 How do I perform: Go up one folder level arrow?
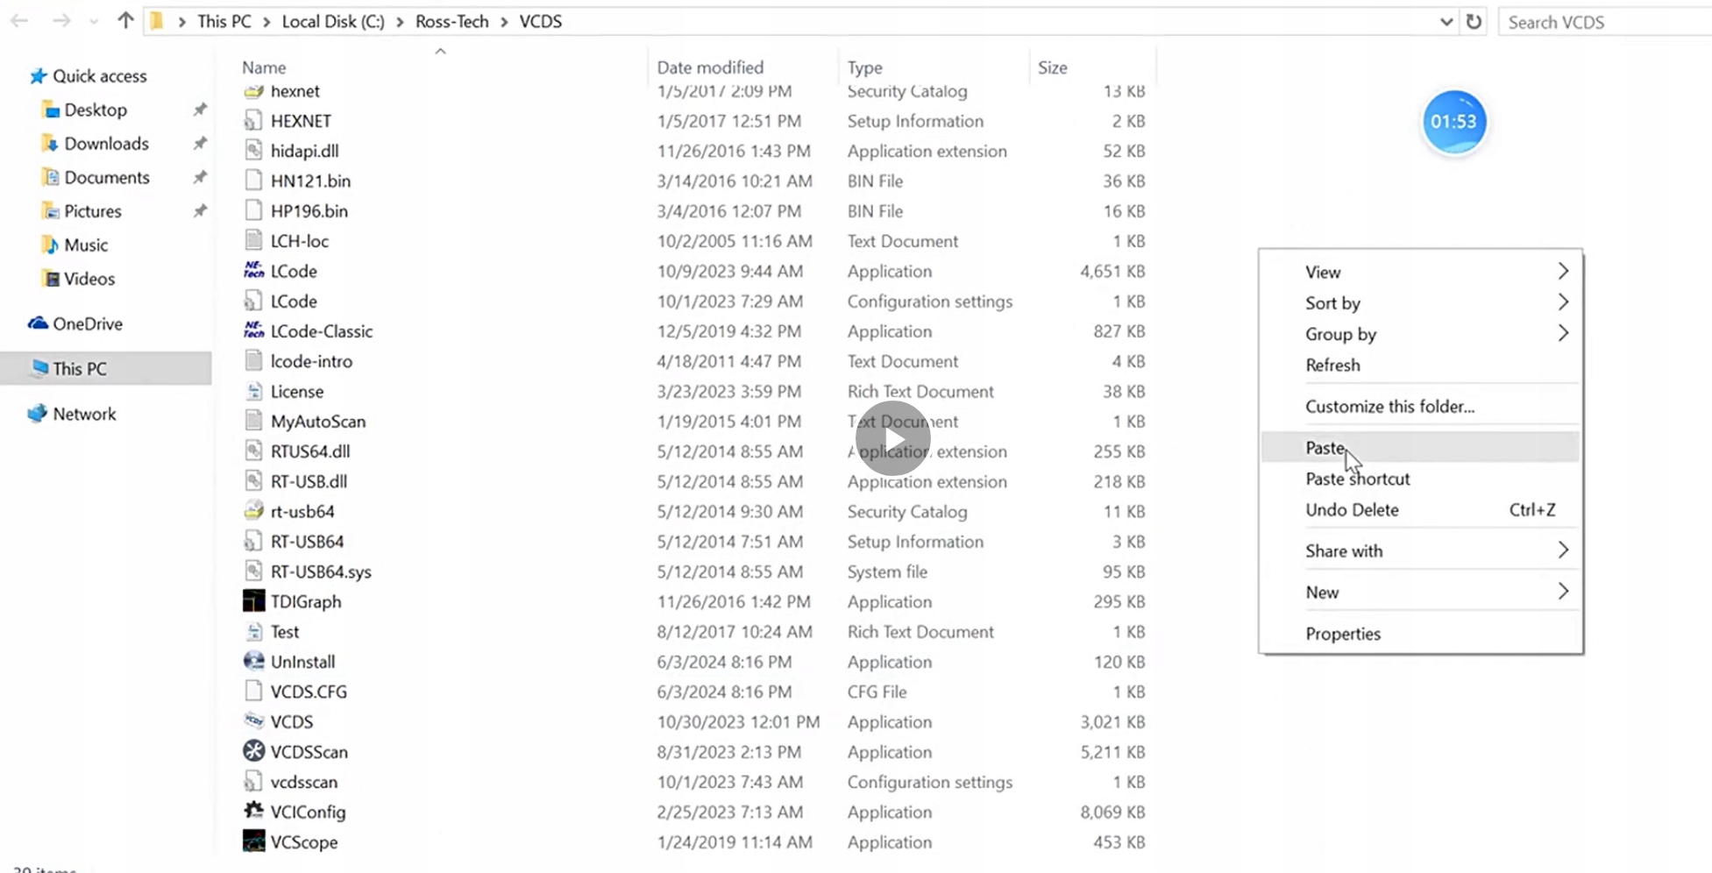(x=125, y=21)
